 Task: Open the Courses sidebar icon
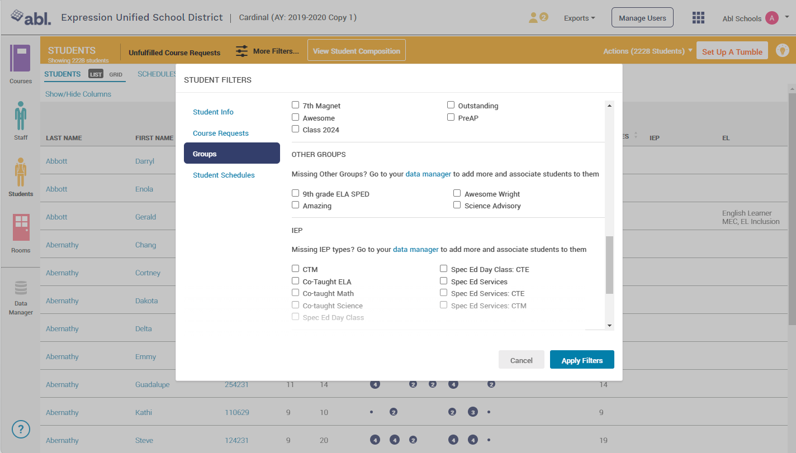(21, 59)
